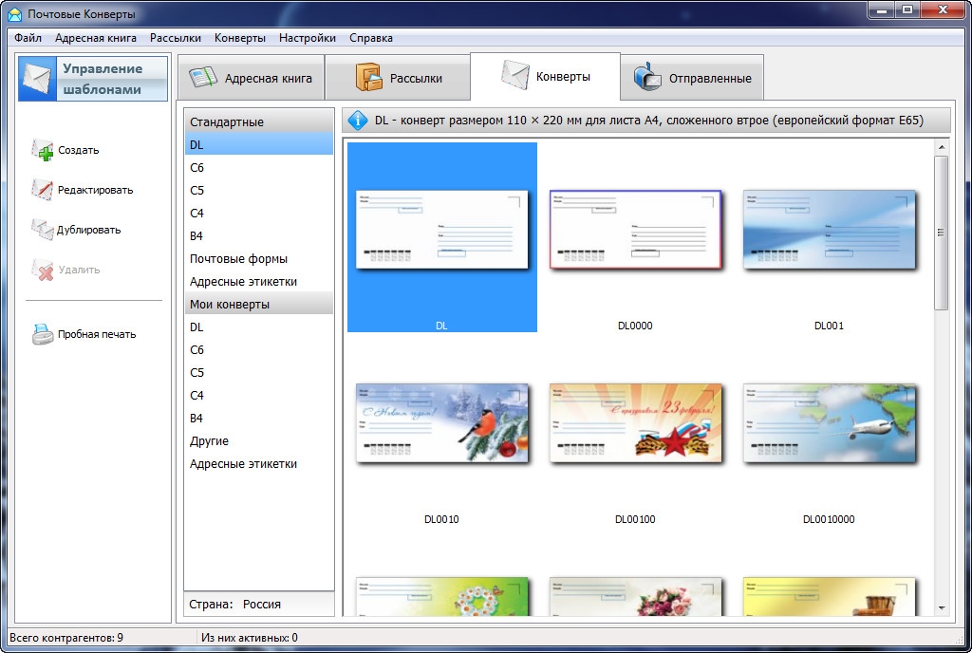The image size is (972, 653).
Task: Click the blue info icon in description bar
Action: (359, 121)
